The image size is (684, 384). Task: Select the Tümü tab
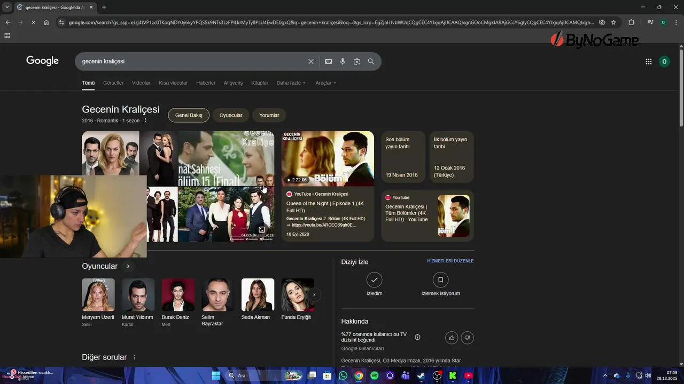coord(88,83)
